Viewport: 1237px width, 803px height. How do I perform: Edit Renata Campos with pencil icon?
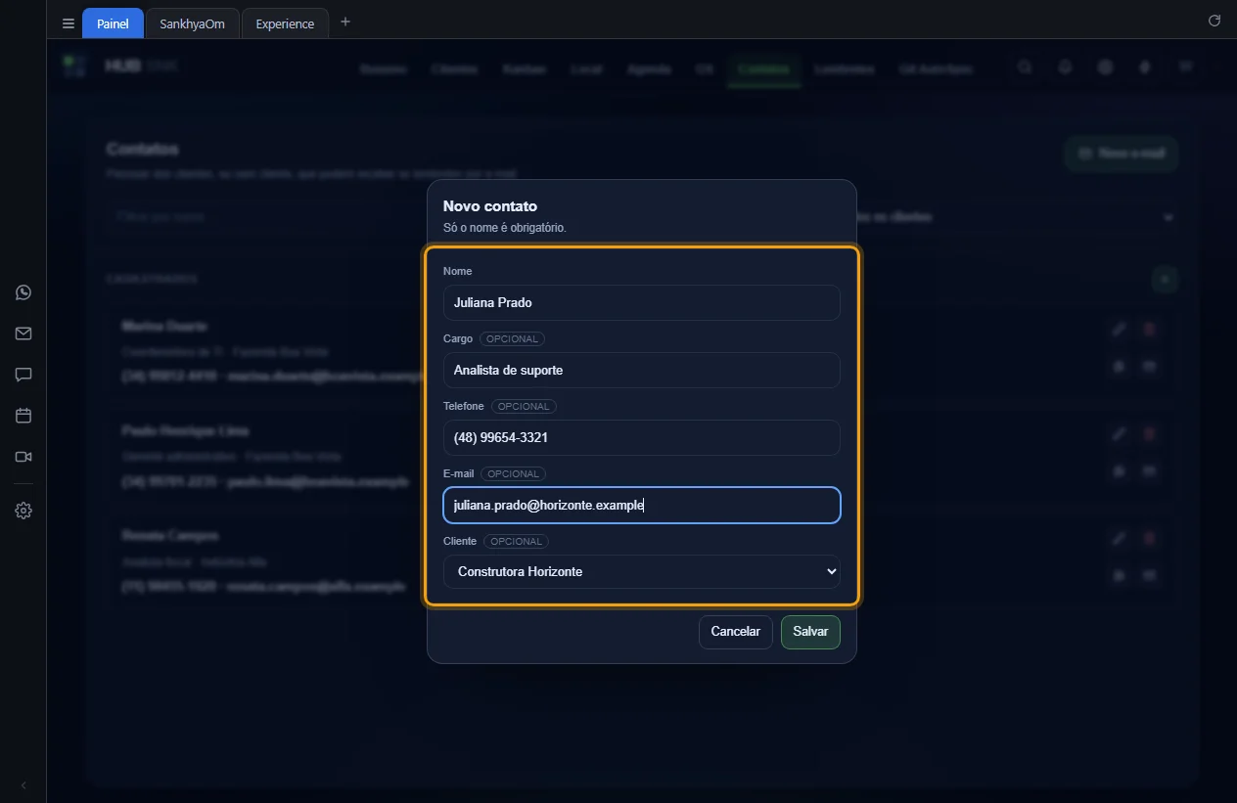(x=1120, y=538)
